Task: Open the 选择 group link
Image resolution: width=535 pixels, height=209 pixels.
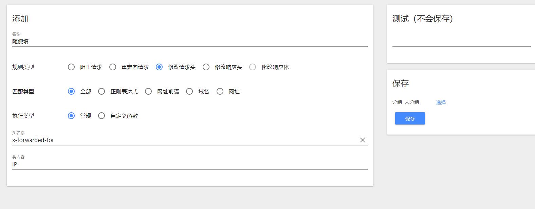Action: (x=441, y=102)
